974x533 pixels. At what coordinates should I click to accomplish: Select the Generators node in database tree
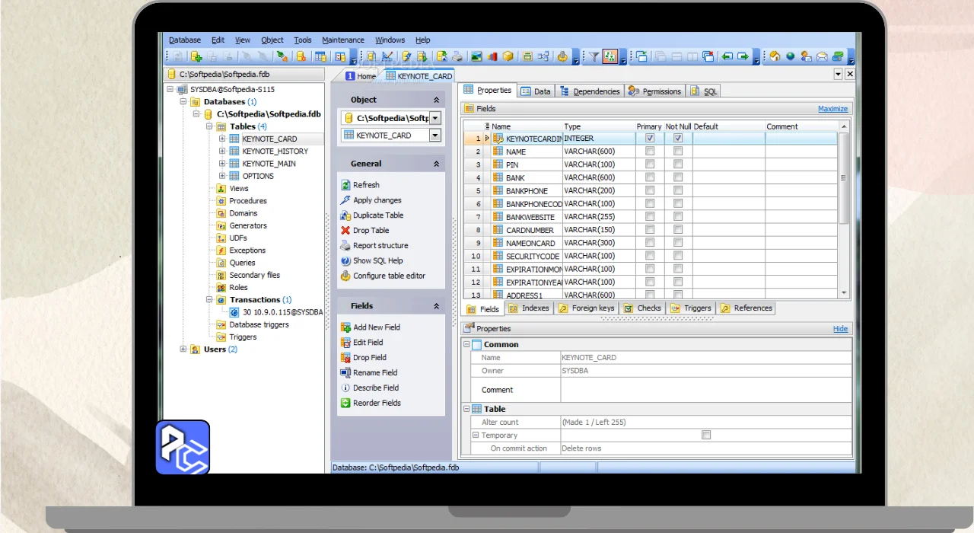[248, 226]
